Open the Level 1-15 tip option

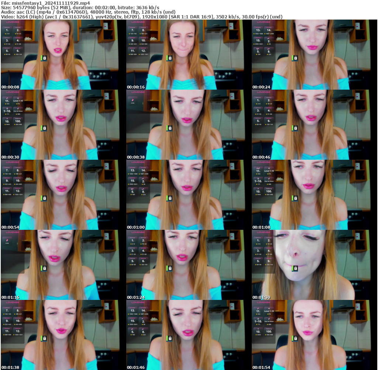18,101
